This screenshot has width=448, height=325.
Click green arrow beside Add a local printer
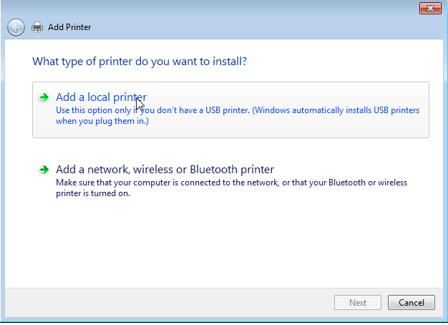click(x=44, y=97)
